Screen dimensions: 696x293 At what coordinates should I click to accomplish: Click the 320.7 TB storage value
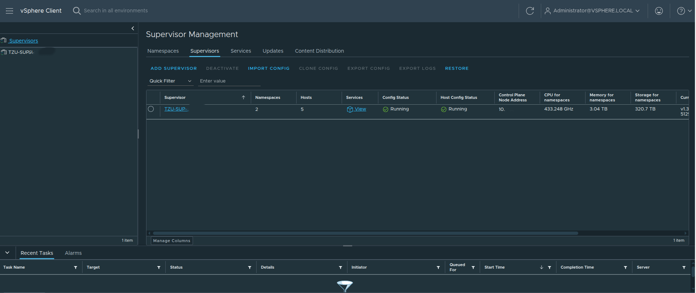[x=645, y=109]
